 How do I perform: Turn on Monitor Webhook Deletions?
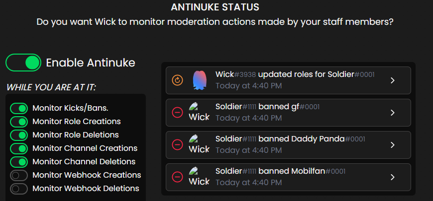[19, 189]
